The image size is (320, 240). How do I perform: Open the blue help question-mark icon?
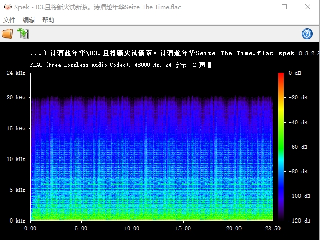click(307, 34)
